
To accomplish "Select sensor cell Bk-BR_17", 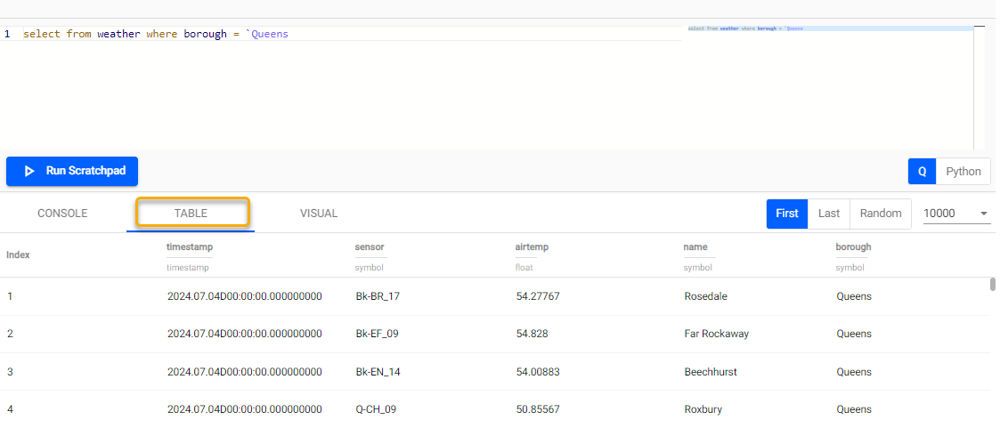I will [378, 296].
